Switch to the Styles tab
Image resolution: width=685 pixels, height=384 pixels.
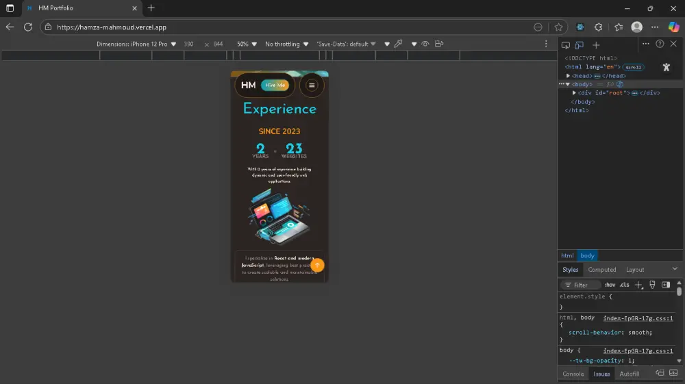click(570, 270)
